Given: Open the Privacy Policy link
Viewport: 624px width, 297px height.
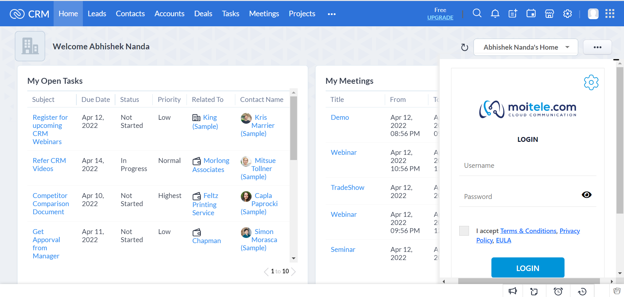Looking at the screenshot, I should tap(528, 235).
